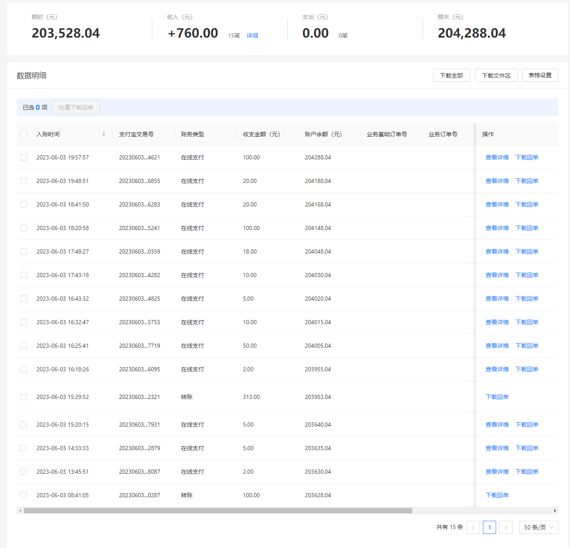Download receipt for 16:43:32 transaction
Image resolution: width=570 pixels, height=548 pixels.
[x=527, y=299]
